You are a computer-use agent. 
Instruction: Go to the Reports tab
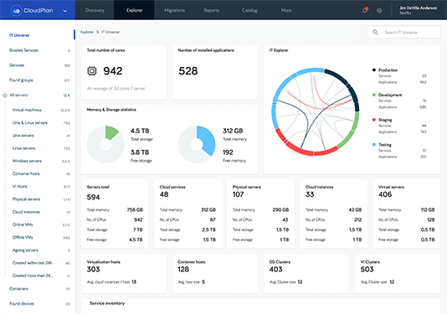[211, 10]
